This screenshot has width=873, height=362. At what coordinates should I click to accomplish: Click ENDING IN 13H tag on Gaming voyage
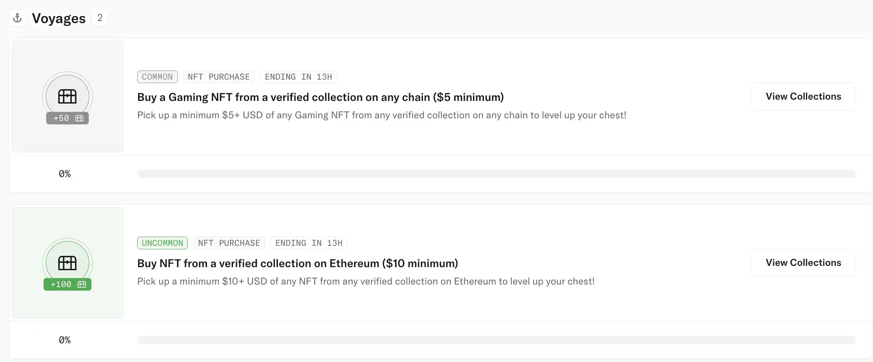click(298, 77)
